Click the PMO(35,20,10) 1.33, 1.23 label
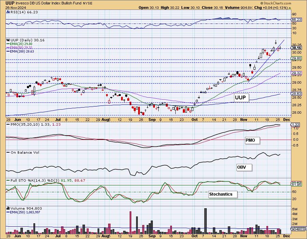Image resolution: width=307 pixels, height=239 pixels. pyautogui.click(x=35, y=125)
